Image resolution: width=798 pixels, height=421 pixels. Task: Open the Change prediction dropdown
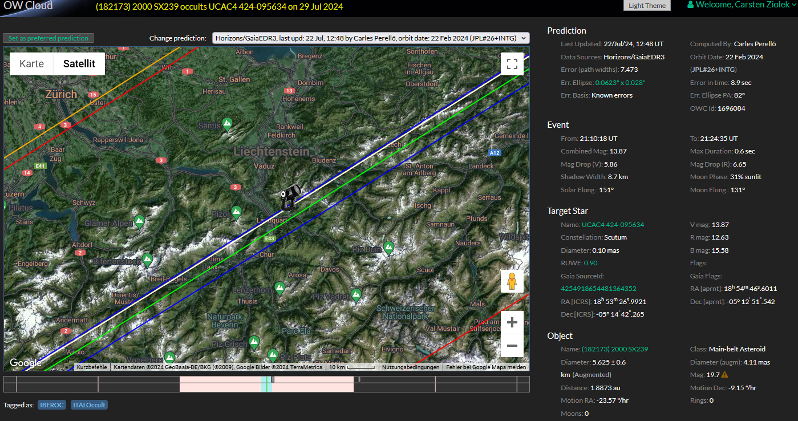click(x=371, y=38)
